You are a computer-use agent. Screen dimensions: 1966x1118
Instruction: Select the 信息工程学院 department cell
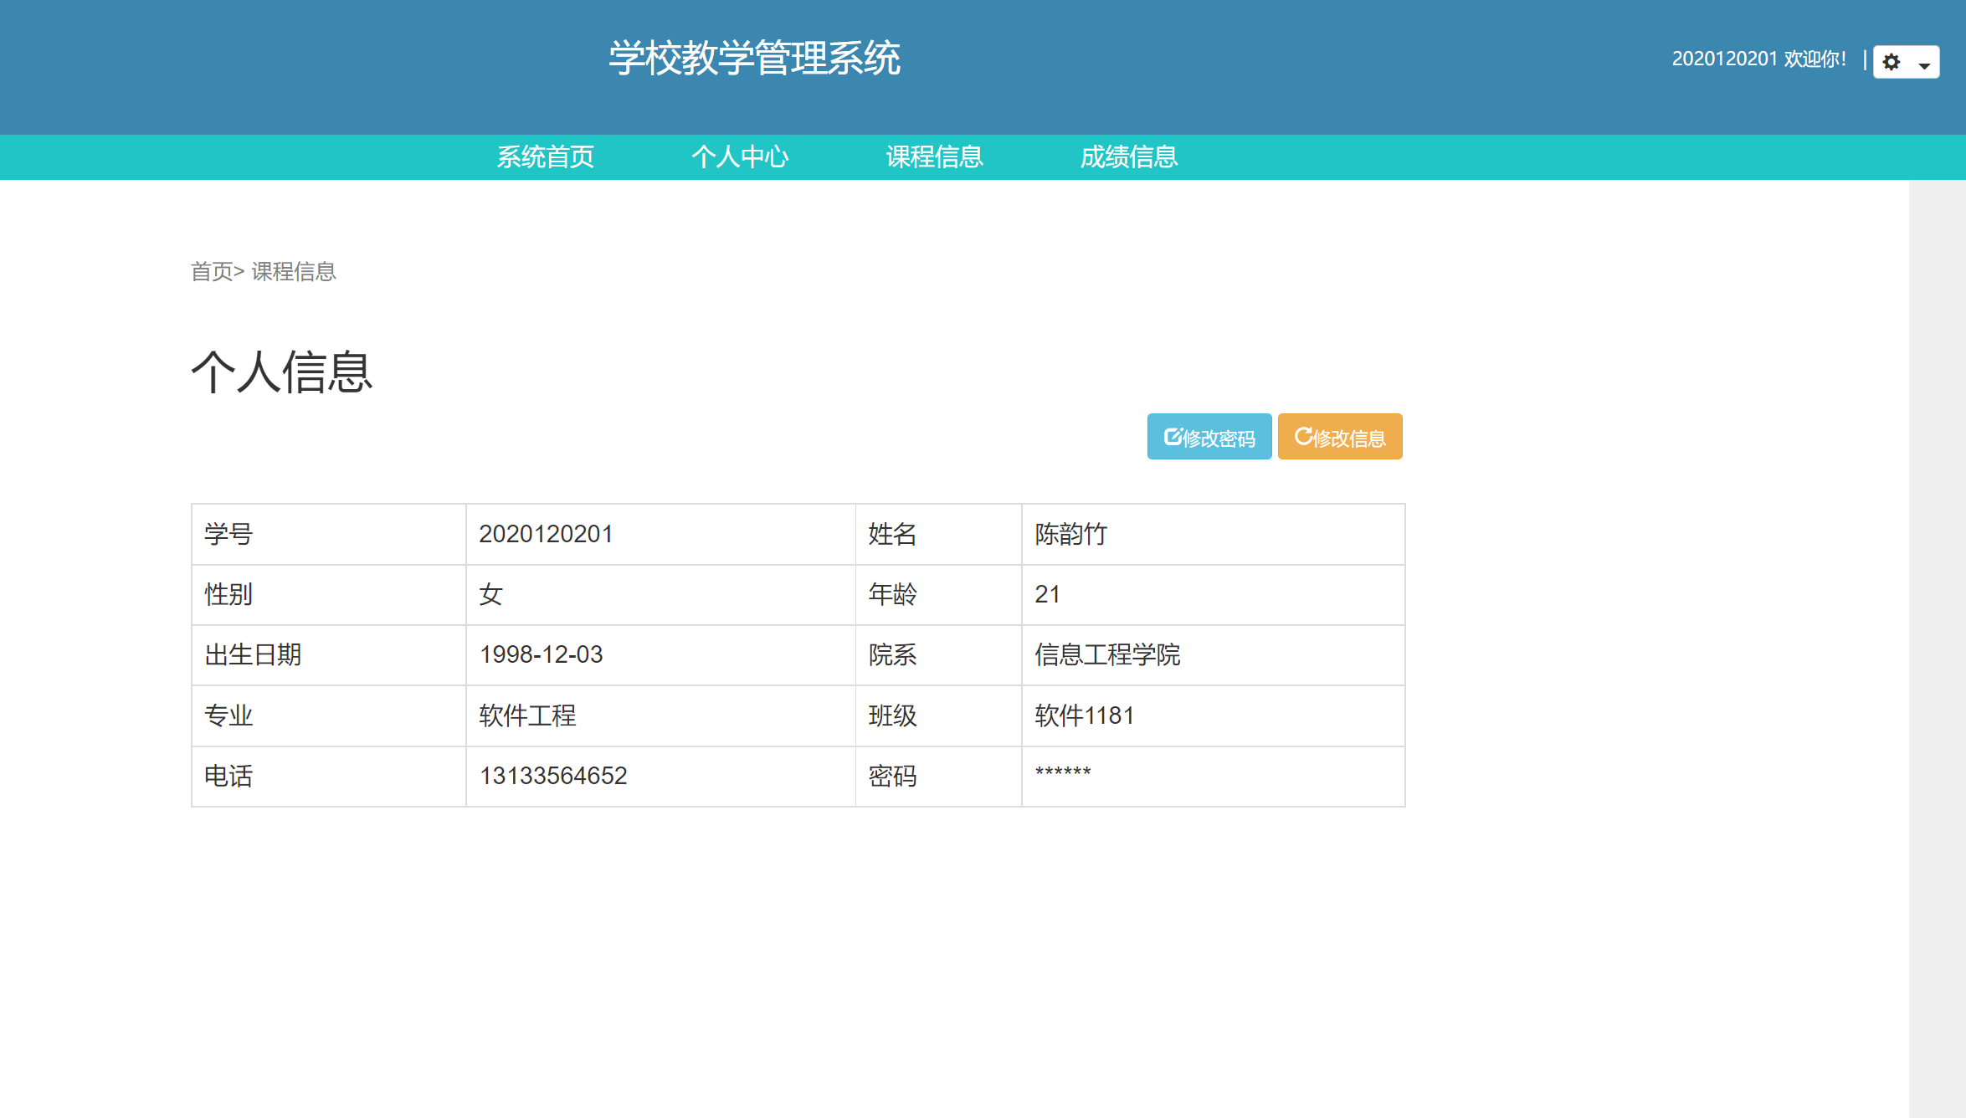click(x=1108, y=655)
